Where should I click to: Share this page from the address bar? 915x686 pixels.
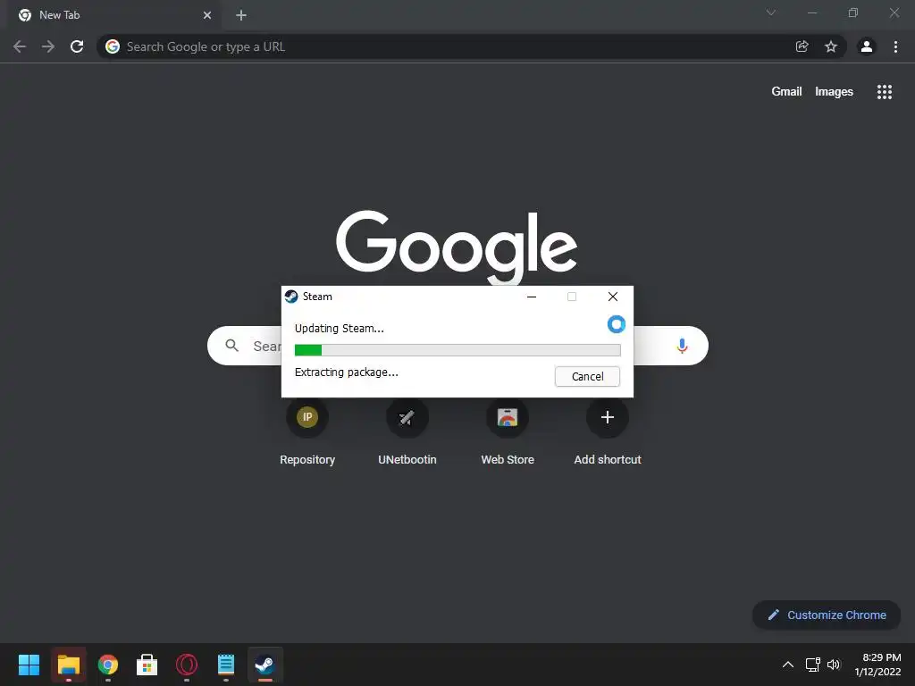pyautogui.click(x=802, y=46)
